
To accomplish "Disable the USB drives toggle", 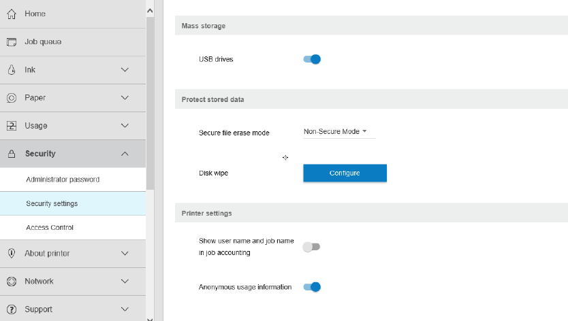I will pos(312,59).
